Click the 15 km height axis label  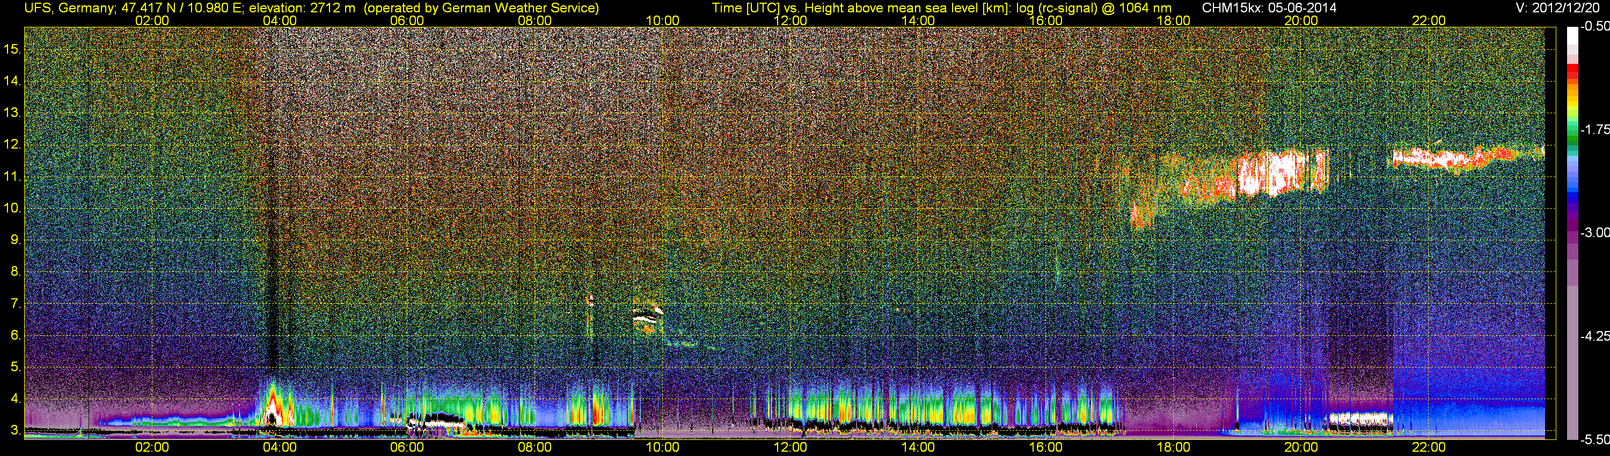point(12,49)
